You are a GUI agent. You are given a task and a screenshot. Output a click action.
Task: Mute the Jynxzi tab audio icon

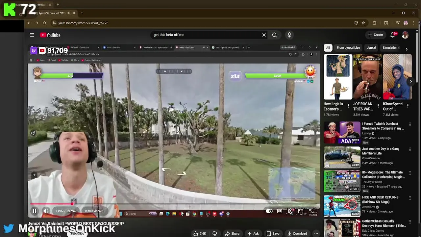pos(69,13)
